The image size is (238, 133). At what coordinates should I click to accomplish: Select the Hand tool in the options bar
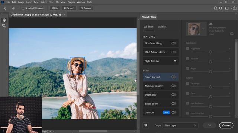tap(13, 8)
